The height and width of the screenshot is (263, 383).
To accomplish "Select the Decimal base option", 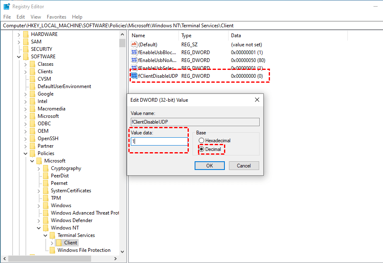I will [x=202, y=149].
